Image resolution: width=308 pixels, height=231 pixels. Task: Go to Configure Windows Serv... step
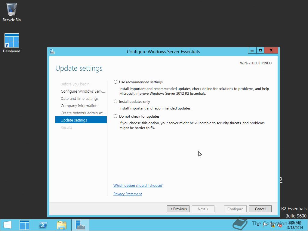coord(83,91)
